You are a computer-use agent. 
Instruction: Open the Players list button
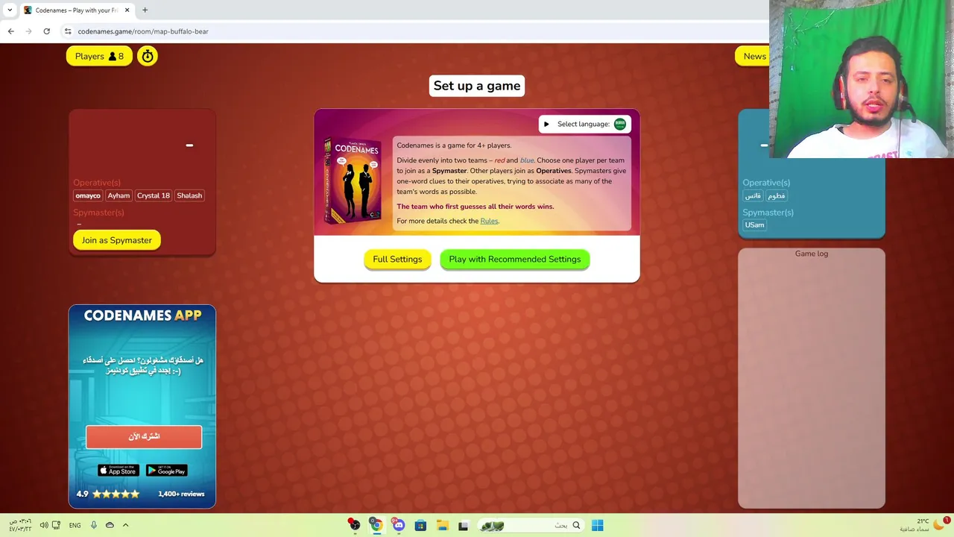(99, 56)
